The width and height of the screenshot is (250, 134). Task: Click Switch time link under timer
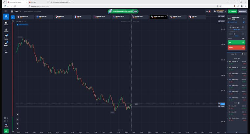237,30
